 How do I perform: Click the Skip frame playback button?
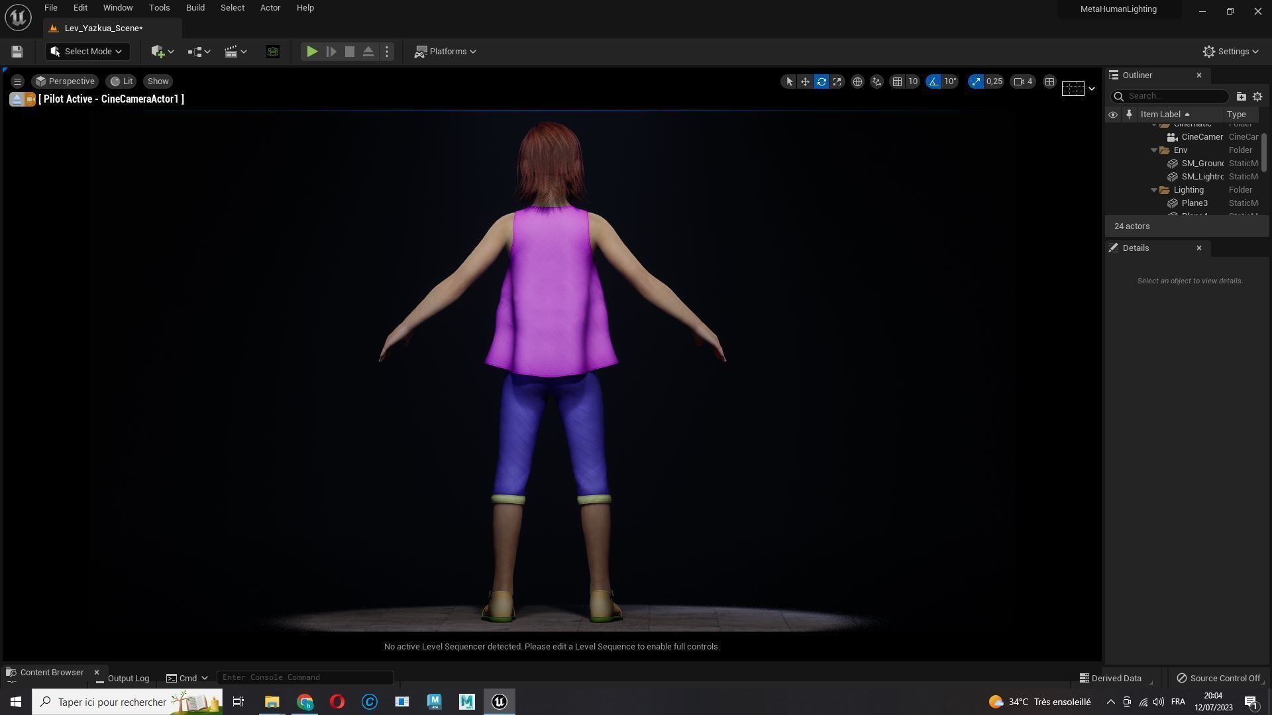click(x=331, y=52)
